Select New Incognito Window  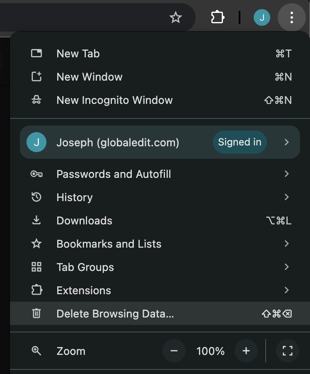114,100
